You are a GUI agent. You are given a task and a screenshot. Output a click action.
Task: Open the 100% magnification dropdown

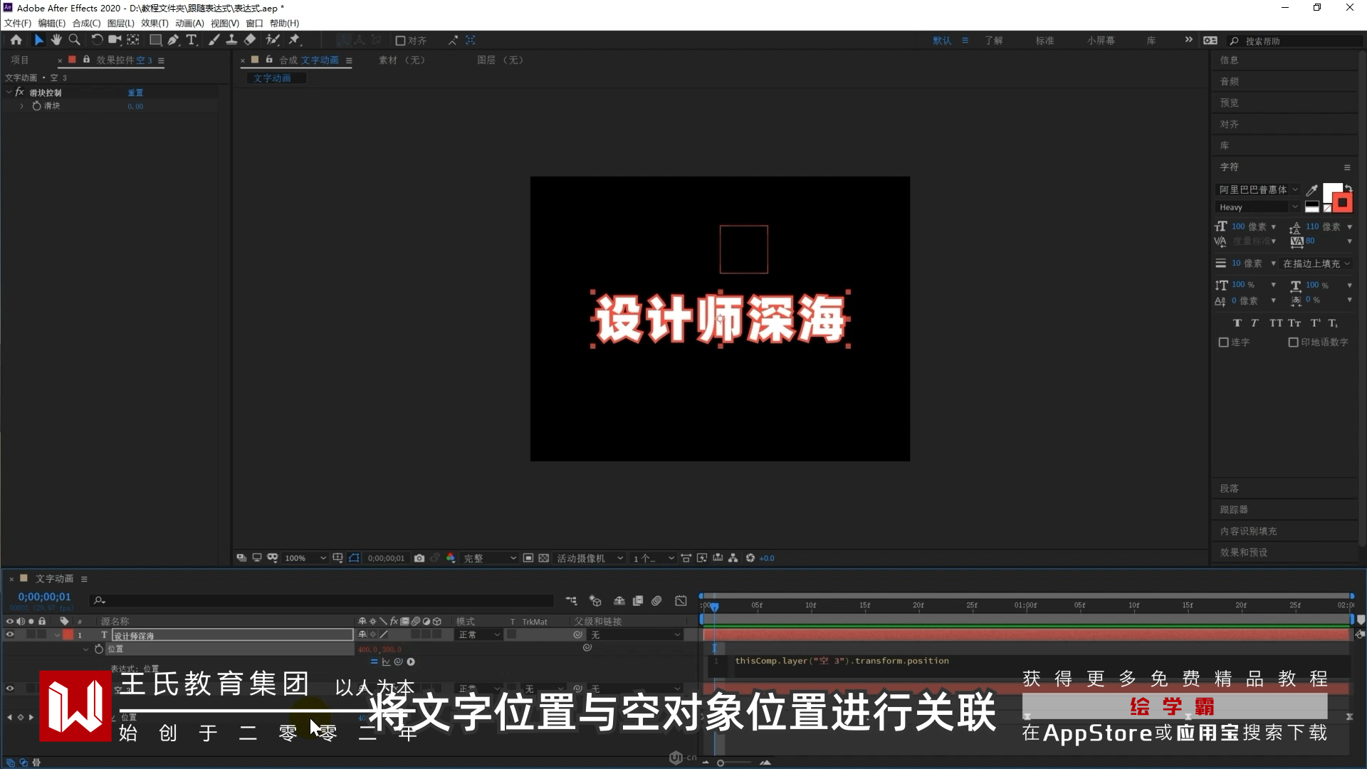[305, 558]
